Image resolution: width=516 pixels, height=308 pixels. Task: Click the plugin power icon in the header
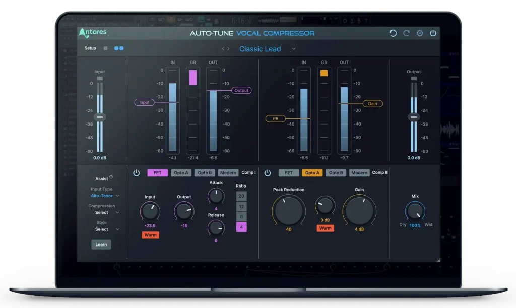click(x=433, y=33)
